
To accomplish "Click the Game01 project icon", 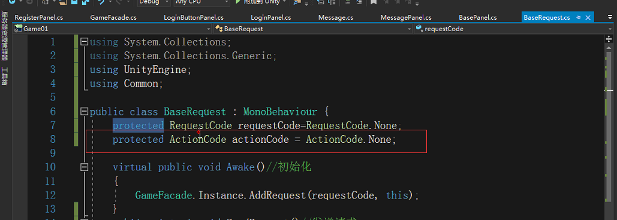I will click(x=18, y=29).
